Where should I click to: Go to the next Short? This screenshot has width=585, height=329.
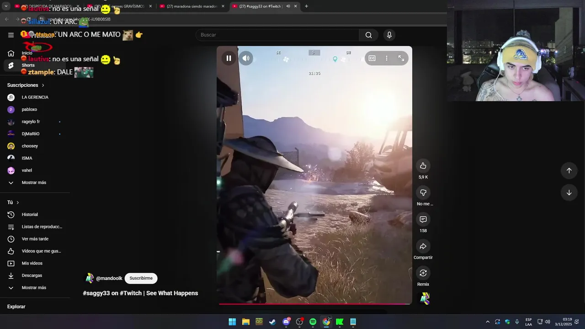point(569,192)
